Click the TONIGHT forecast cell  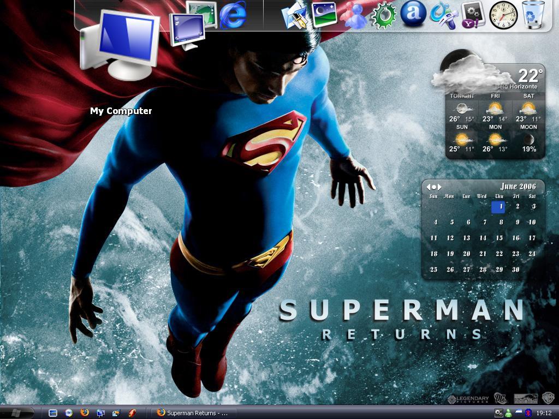pyautogui.click(x=462, y=108)
